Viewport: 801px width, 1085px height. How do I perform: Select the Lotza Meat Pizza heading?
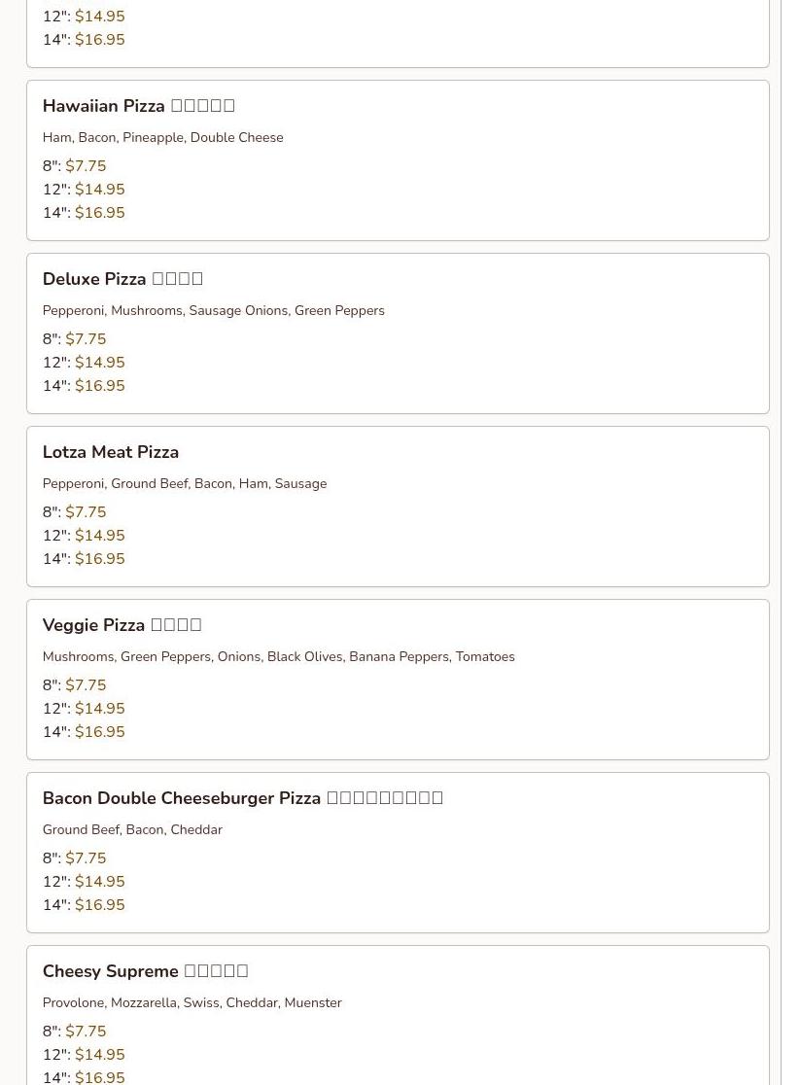[x=110, y=452]
